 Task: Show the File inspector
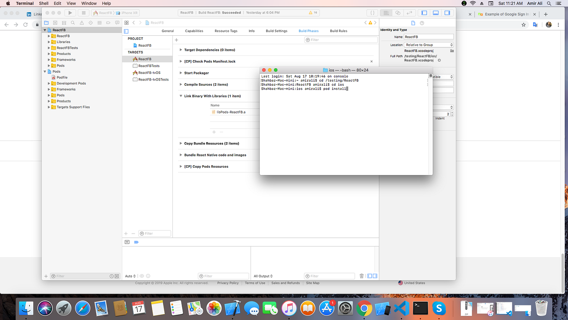pyautogui.click(x=413, y=23)
